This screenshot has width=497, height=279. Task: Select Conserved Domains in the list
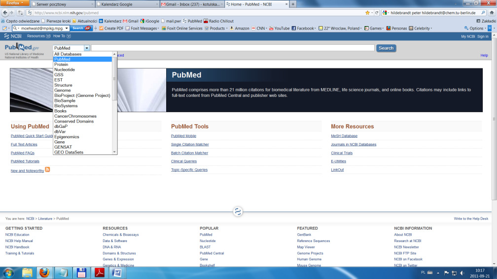(x=83, y=121)
